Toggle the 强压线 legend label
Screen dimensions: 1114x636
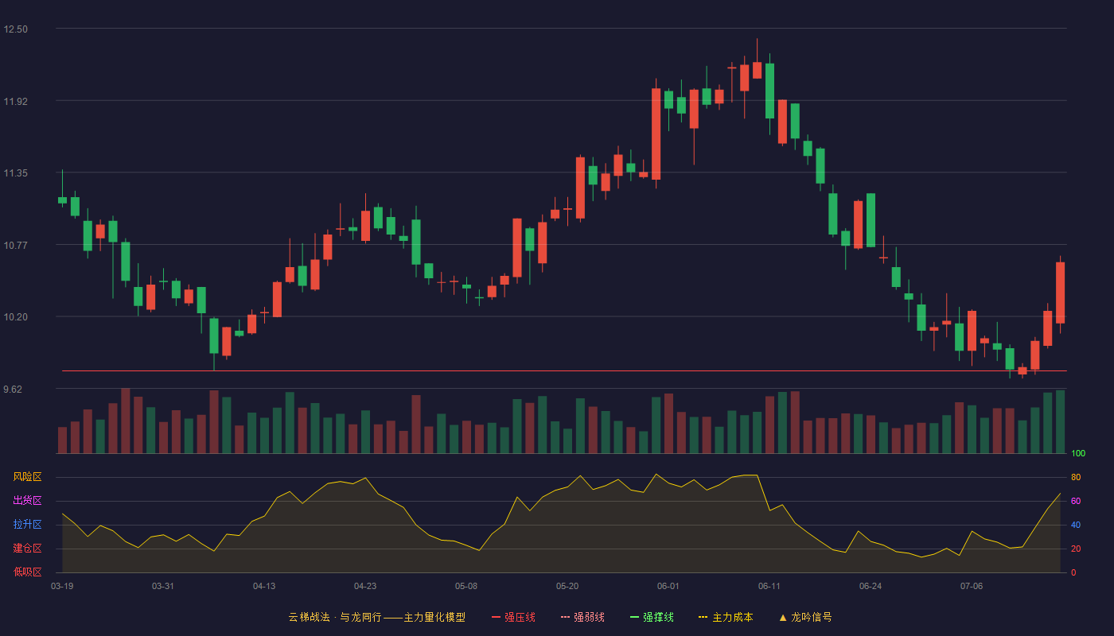pos(520,617)
